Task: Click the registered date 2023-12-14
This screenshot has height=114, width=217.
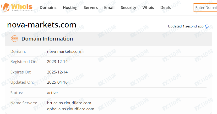Action: [57, 62]
